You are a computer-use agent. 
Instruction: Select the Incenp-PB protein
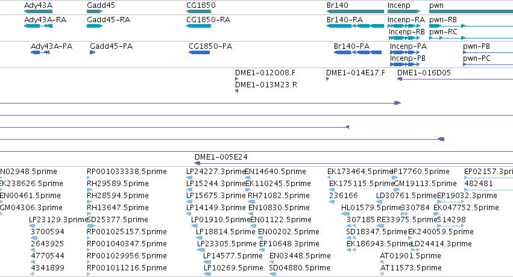(x=408, y=58)
